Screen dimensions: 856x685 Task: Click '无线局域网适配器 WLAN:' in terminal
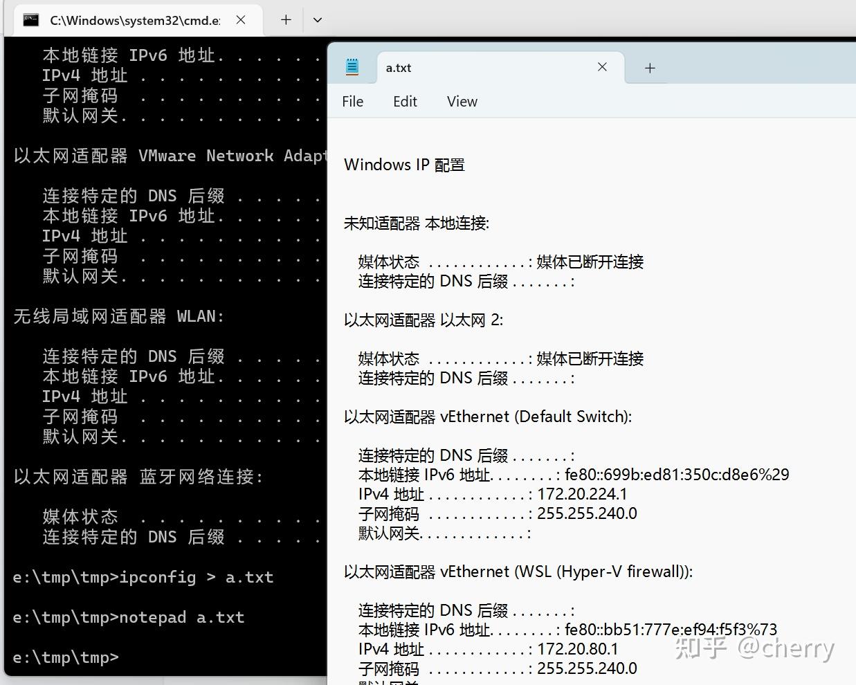tap(118, 317)
